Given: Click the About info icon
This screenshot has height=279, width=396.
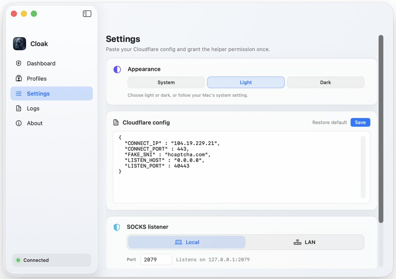Looking at the screenshot, I should coord(19,123).
